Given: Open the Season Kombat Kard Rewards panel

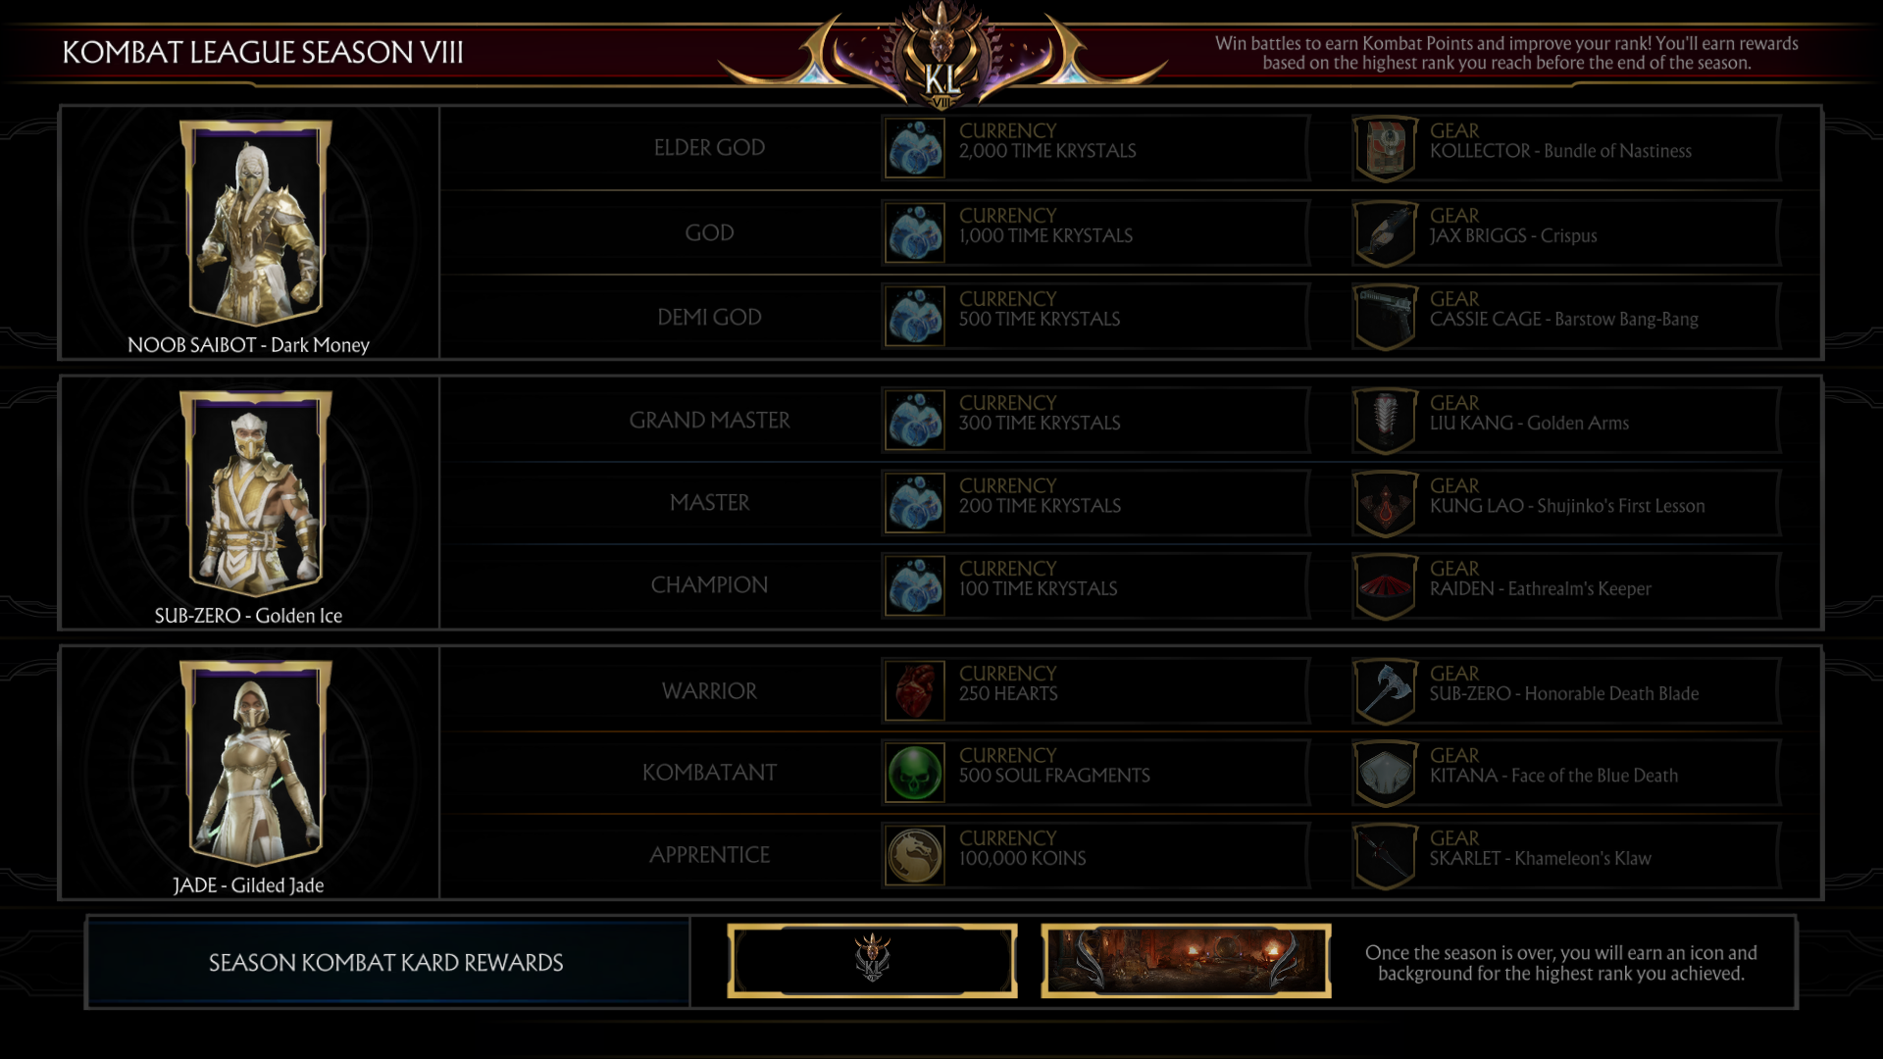Looking at the screenshot, I should click(x=386, y=963).
